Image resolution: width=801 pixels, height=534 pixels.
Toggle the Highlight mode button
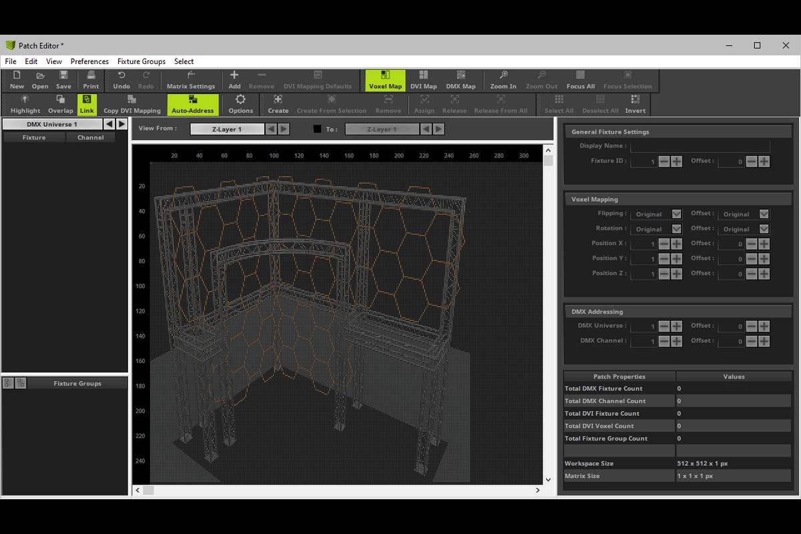25,105
